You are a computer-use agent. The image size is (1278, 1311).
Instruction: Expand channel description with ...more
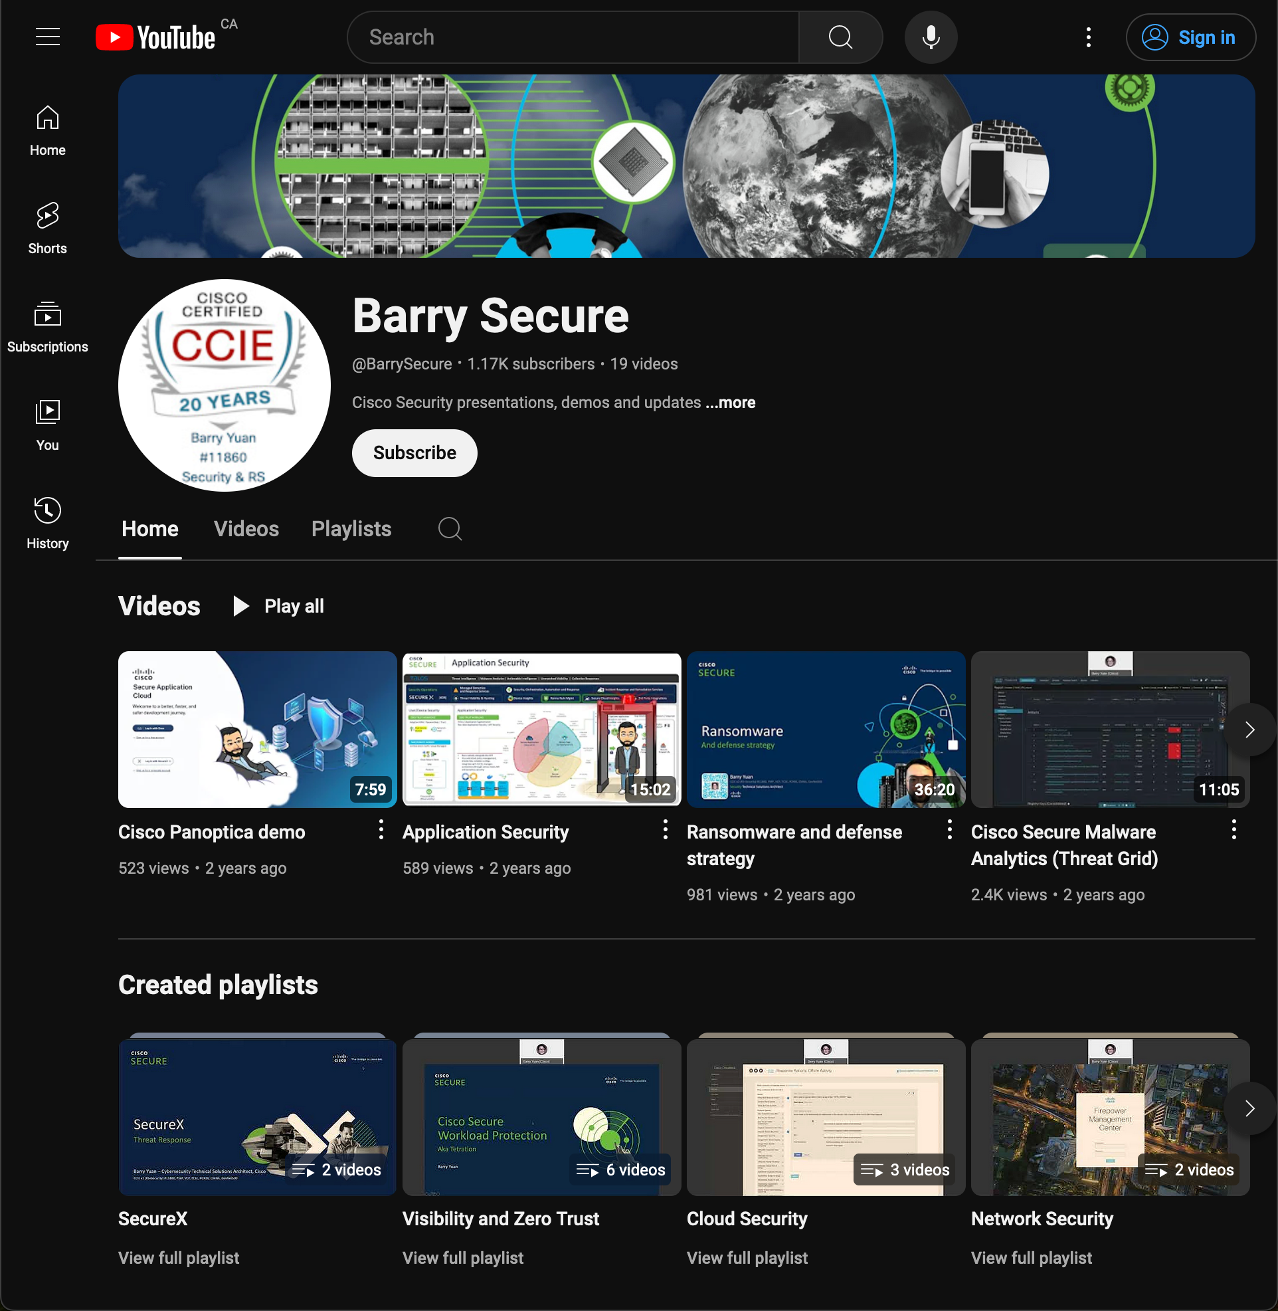click(x=730, y=403)
